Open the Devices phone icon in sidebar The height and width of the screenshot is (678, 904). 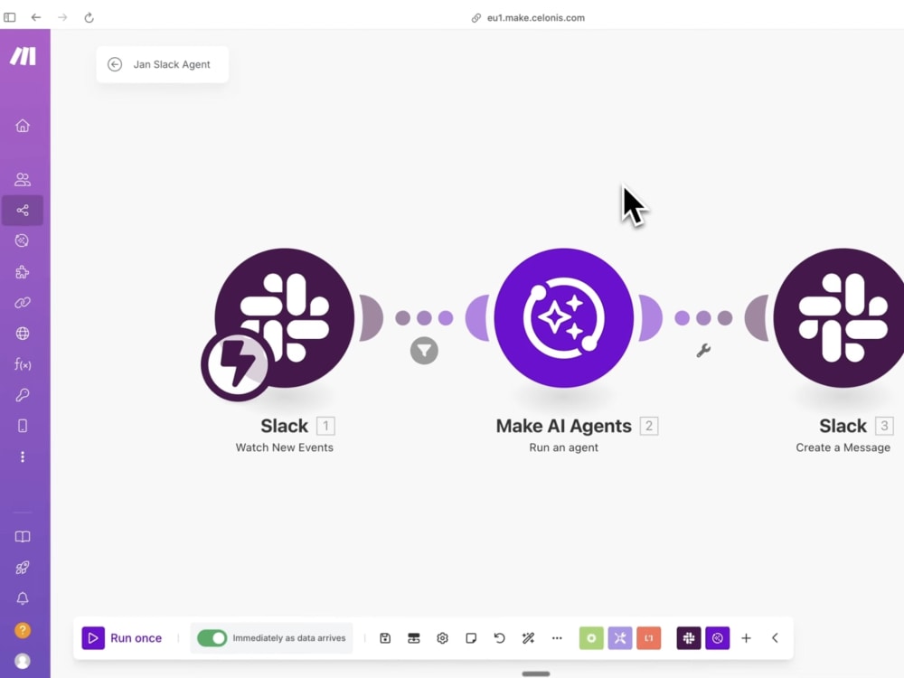pos(23,426)
